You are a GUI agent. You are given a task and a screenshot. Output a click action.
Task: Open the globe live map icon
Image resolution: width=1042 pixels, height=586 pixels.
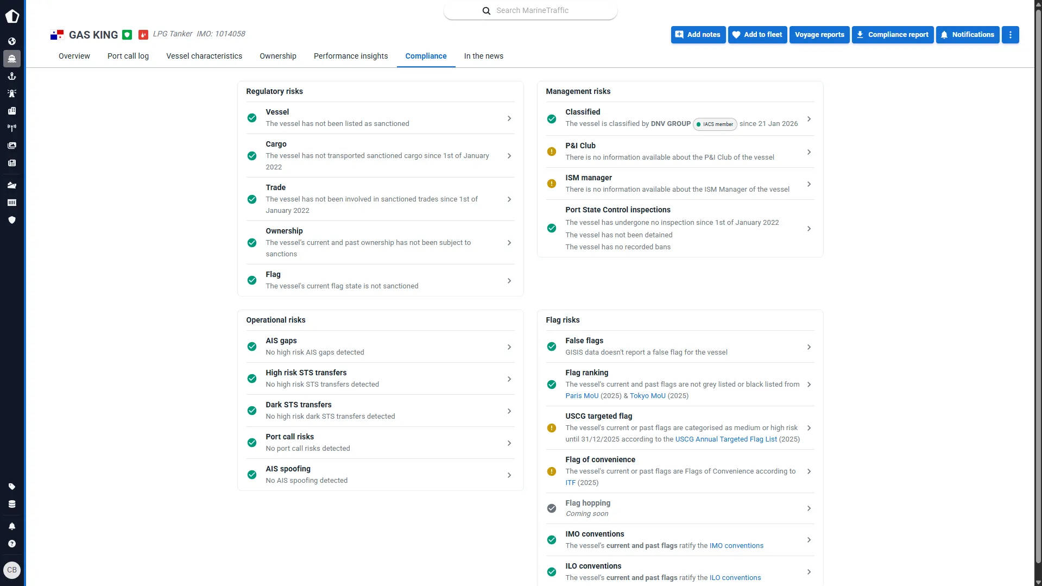point(12,41)
